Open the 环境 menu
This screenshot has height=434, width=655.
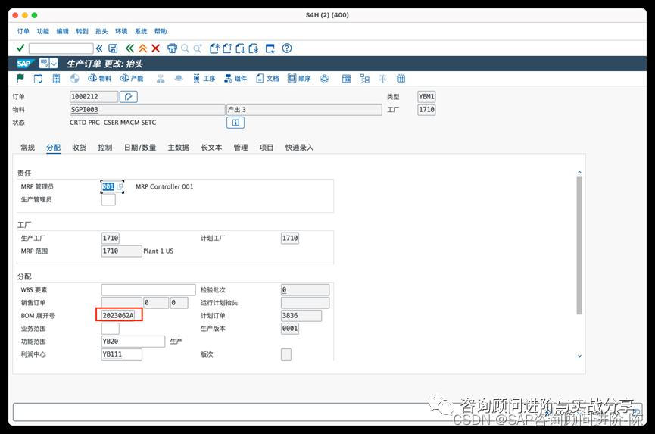coord(121,31)
